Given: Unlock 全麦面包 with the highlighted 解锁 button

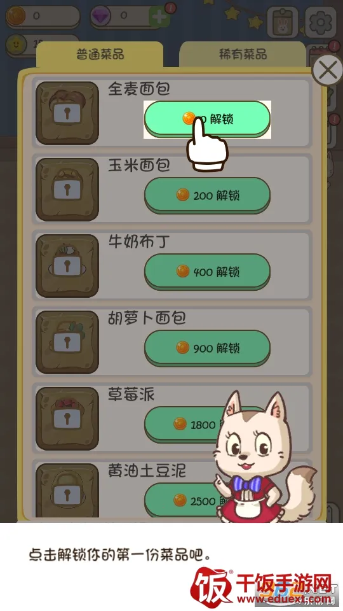Looking at the screenshot, I should (207, 119).
